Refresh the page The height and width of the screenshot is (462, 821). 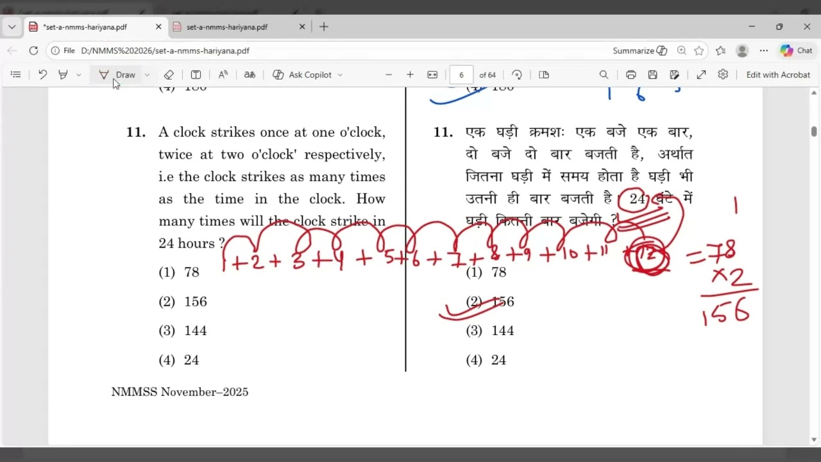click(x=33, y=51)
